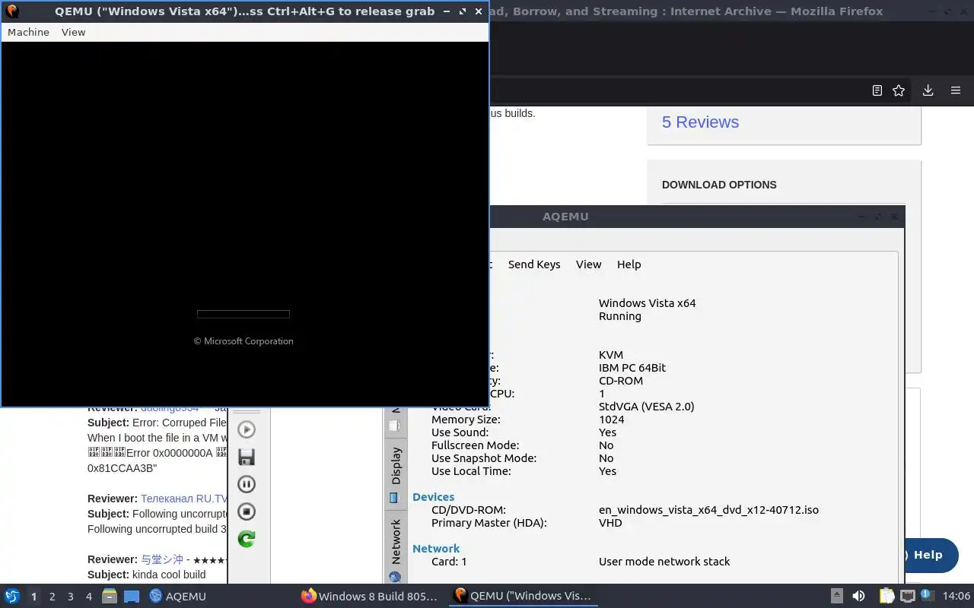
Task: Activate AQEMU taskbar entry
Action: click(178, 596)
